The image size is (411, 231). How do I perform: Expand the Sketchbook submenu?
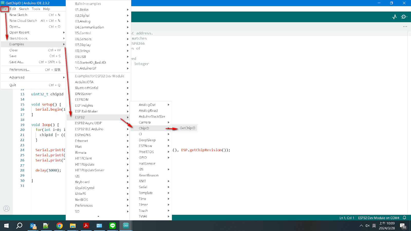[x=33, y=38]
